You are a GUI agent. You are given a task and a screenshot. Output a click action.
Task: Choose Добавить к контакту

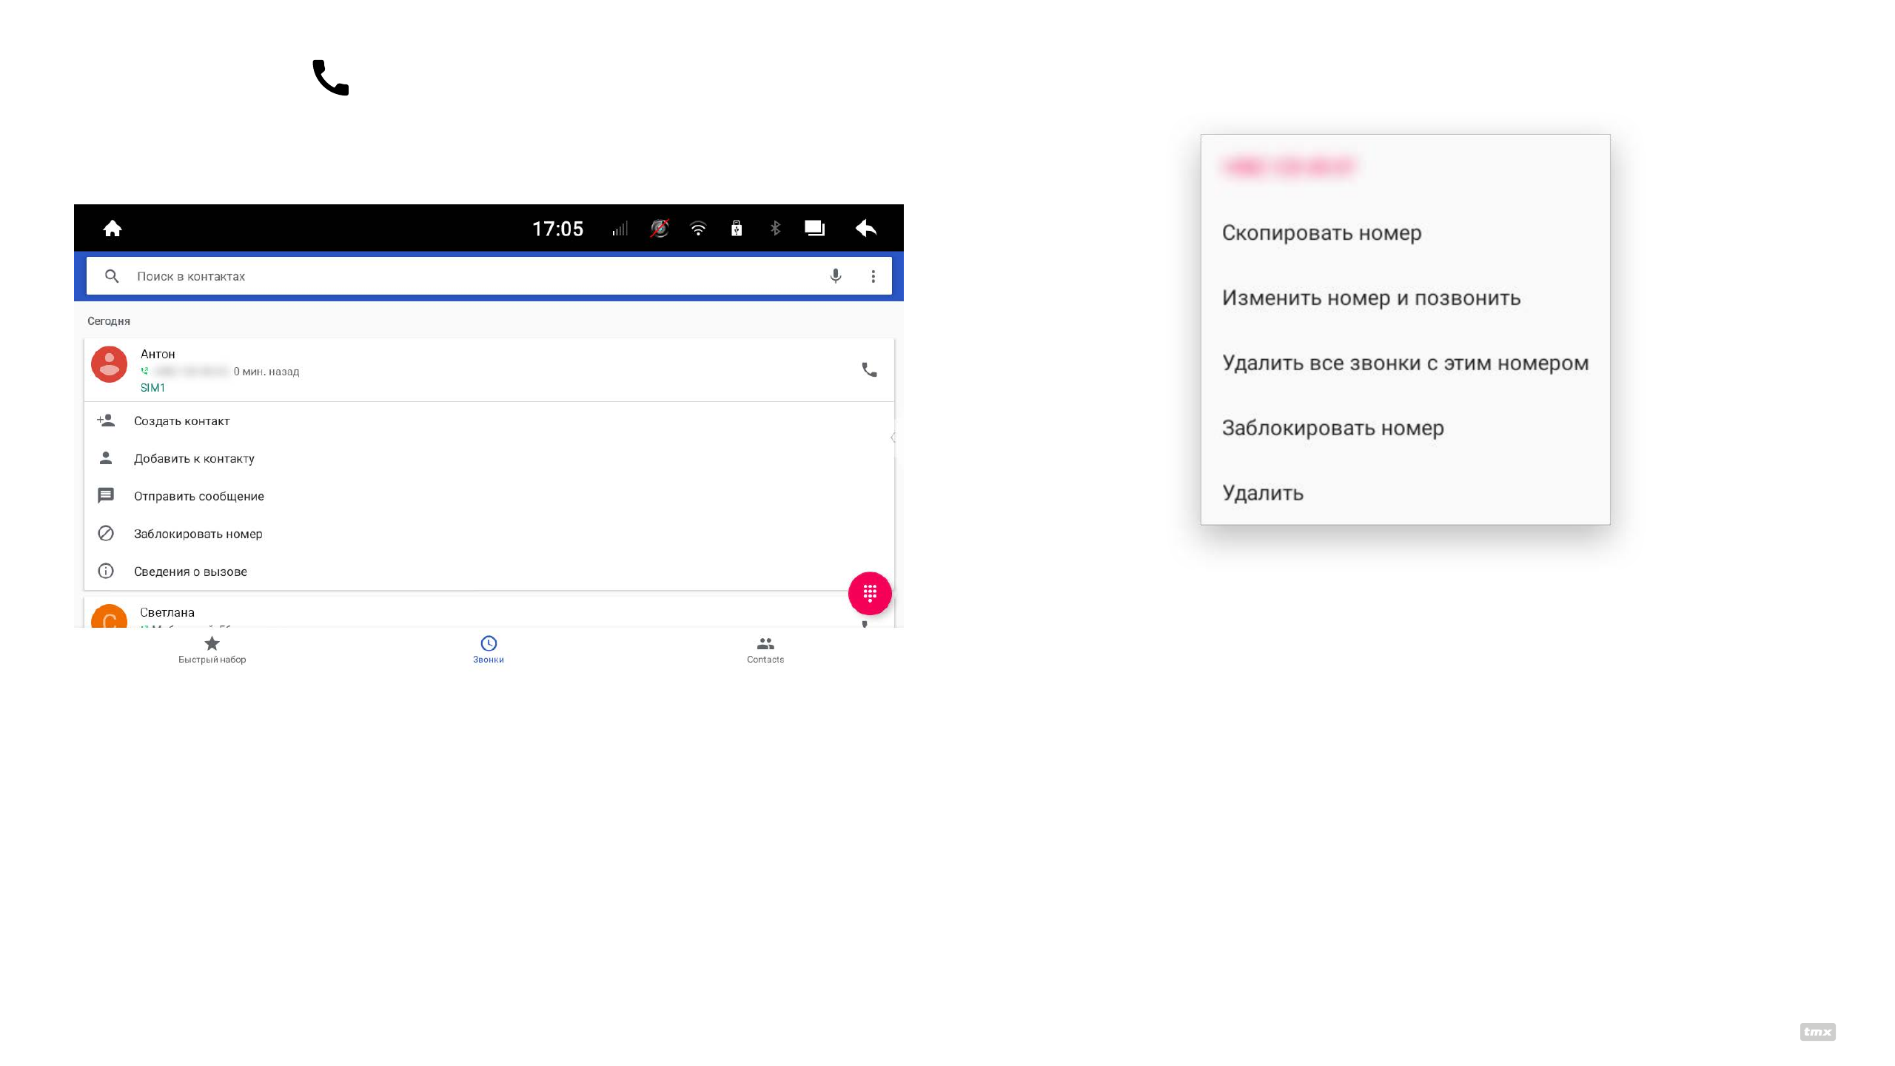pyautogui.click(x=194, y=459)
